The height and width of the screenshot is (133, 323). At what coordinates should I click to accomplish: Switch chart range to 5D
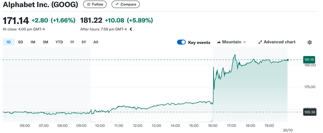coord(21,42)
